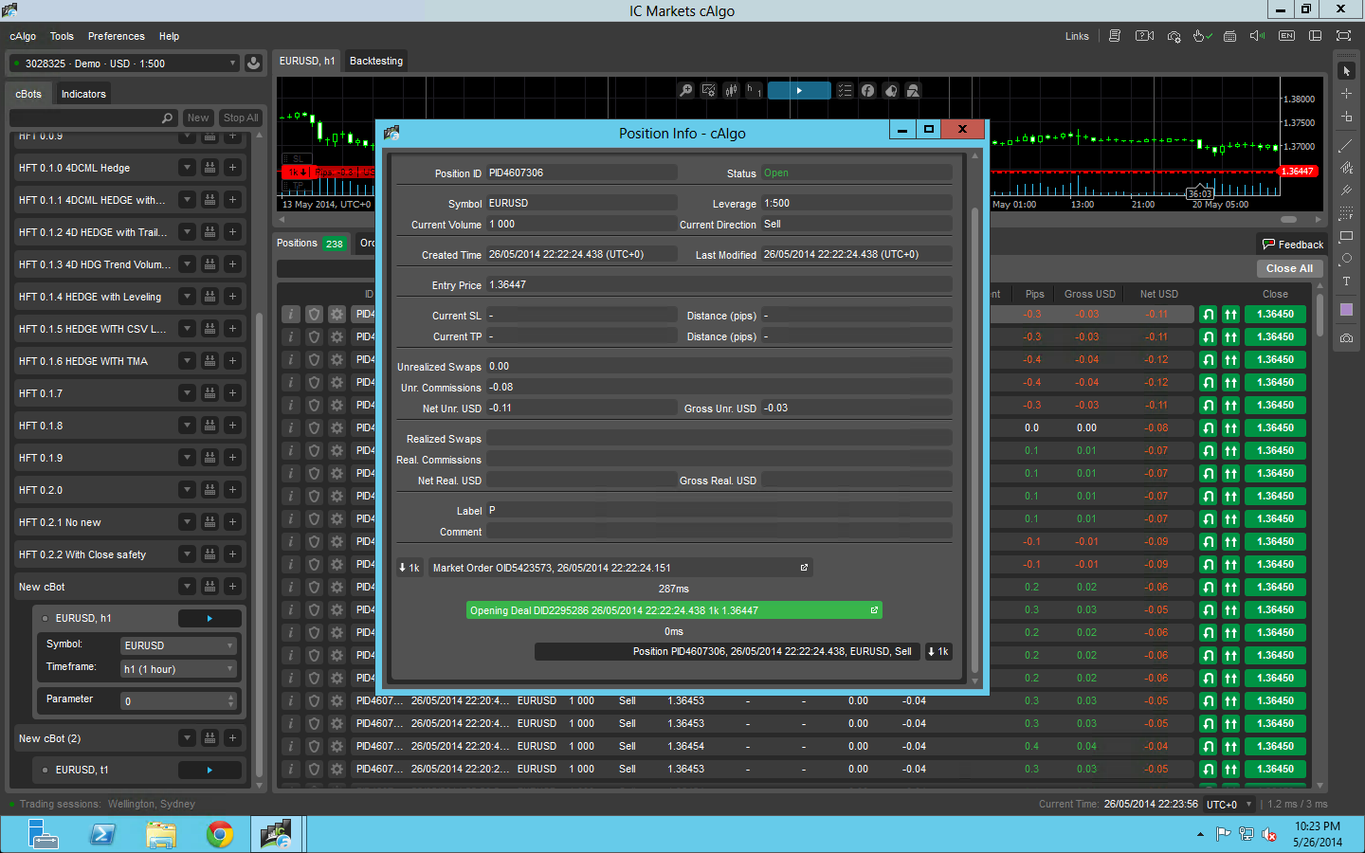Screen dimensions: 1365x853
Task: Select the trend line drawing tool
Action: click(x=1346, y=145)
